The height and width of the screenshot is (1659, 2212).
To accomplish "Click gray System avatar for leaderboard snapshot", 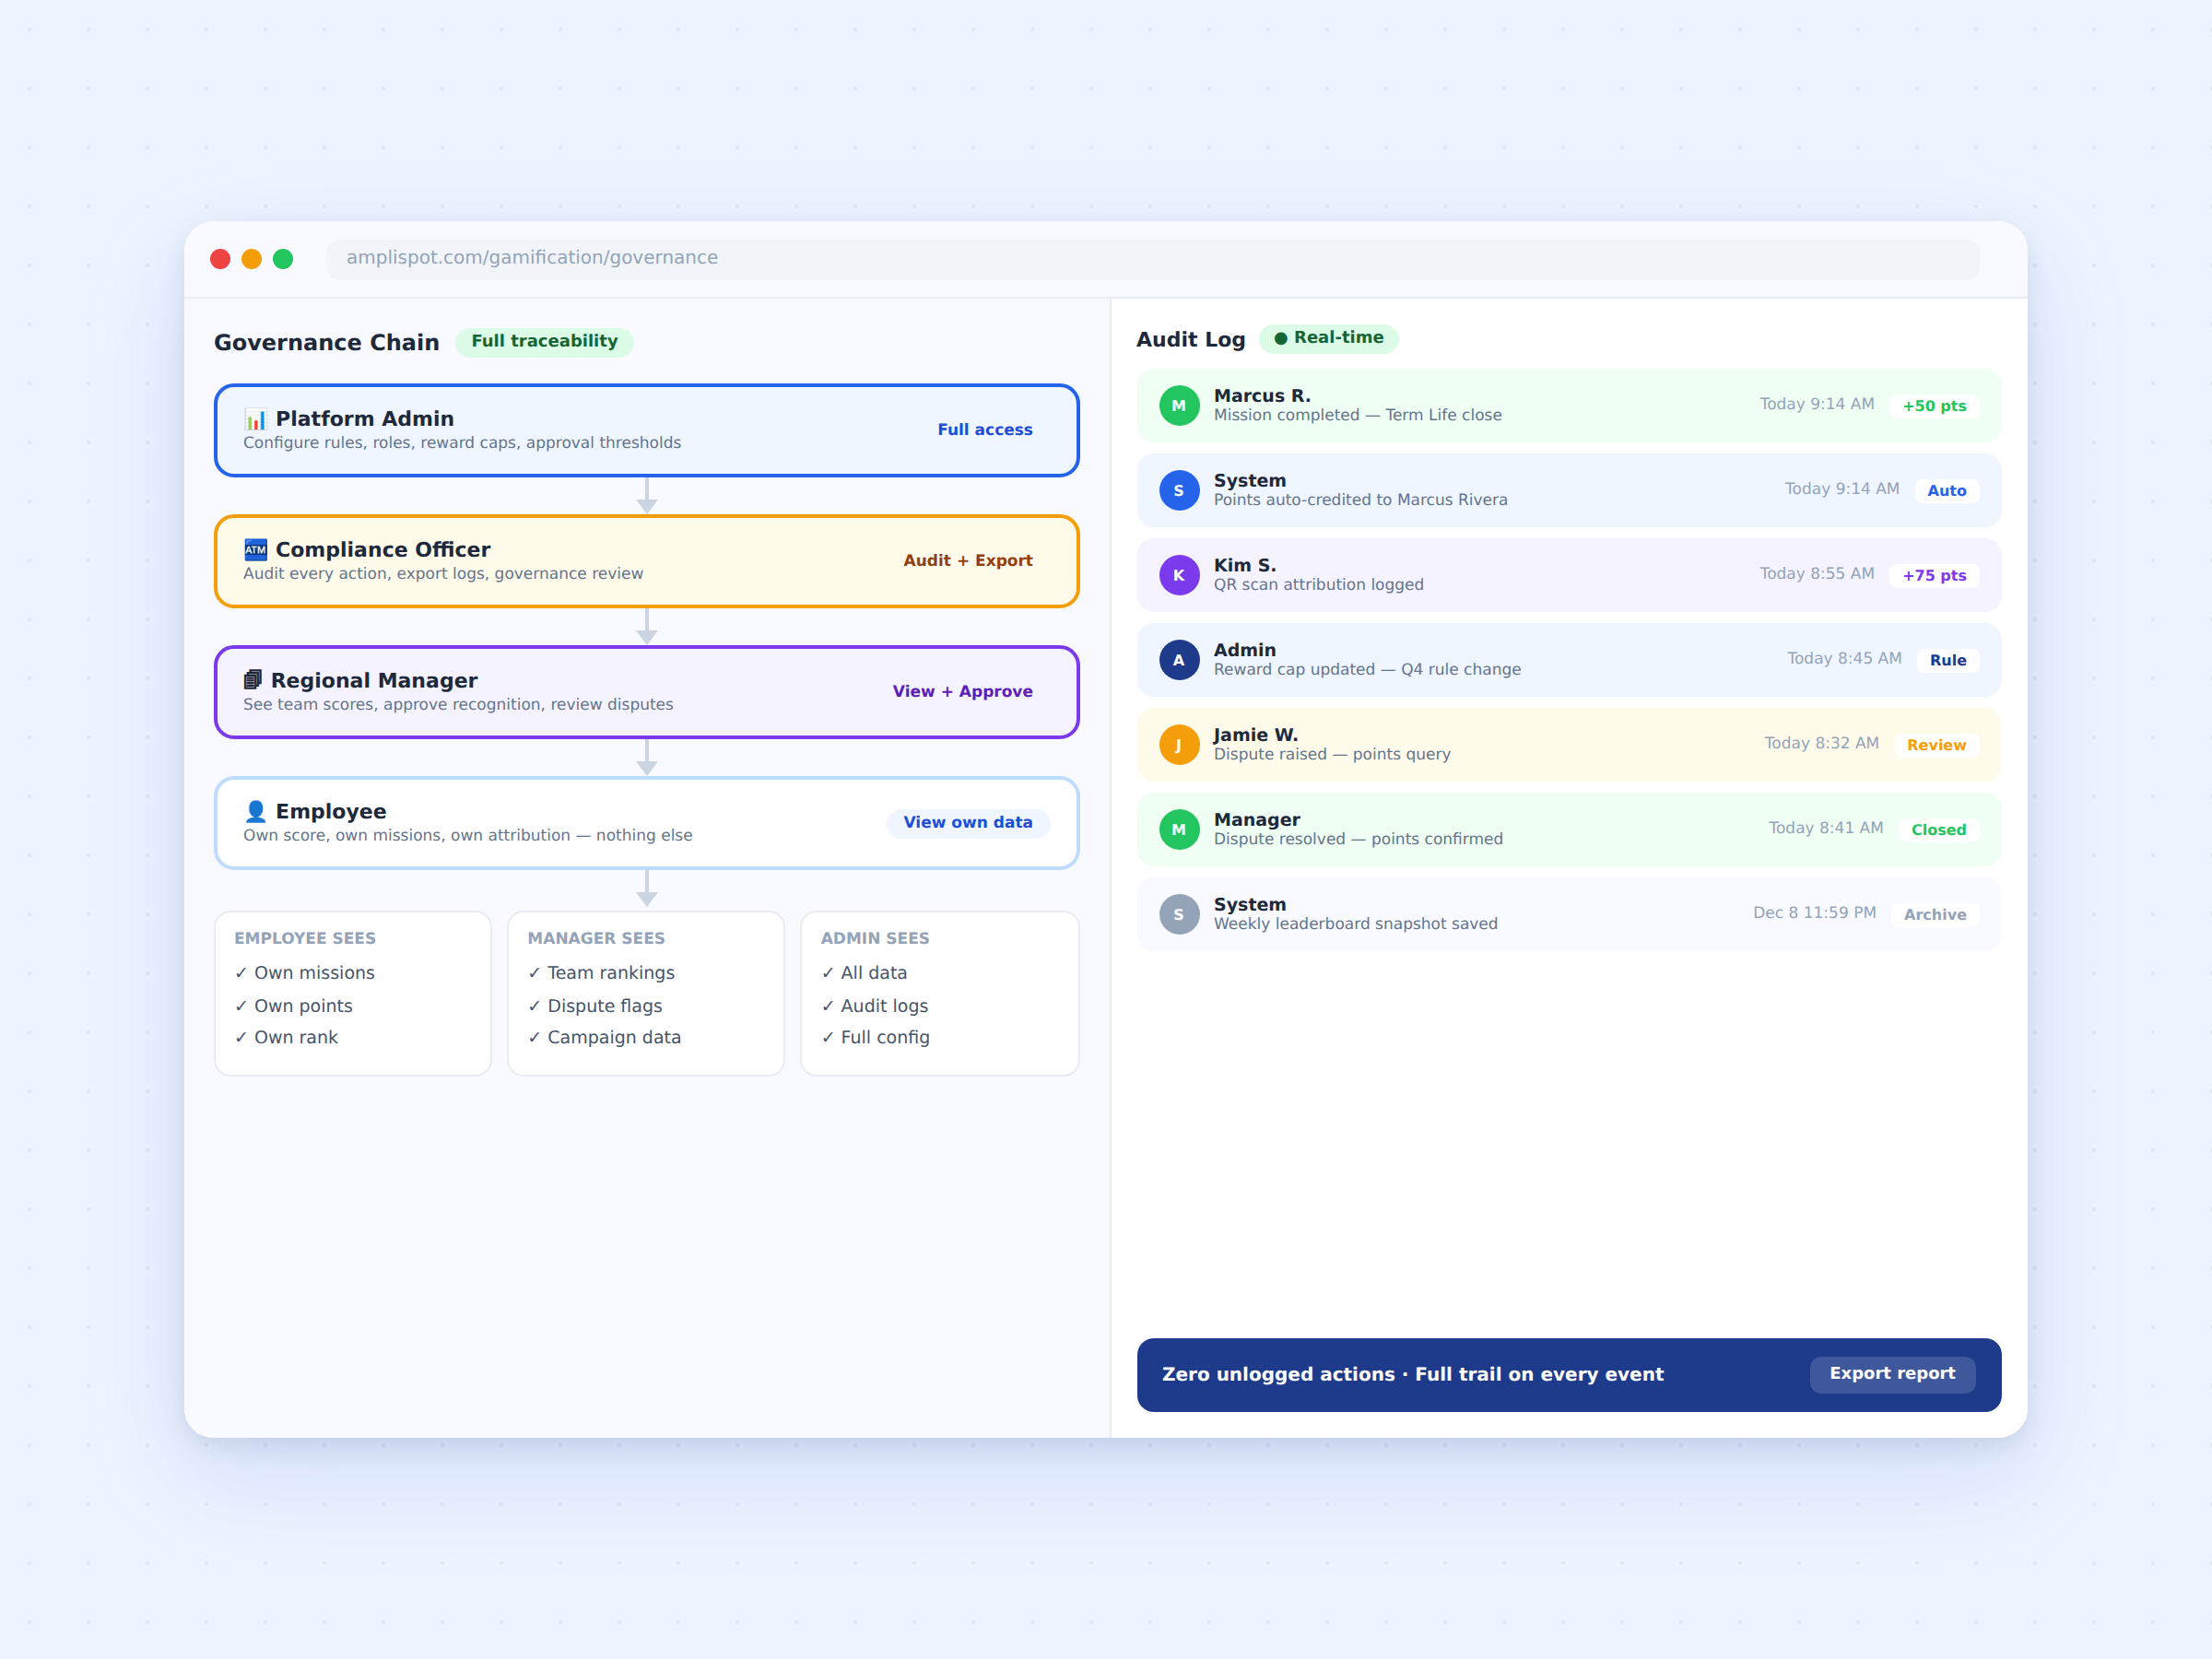I will pos(1179,915).
